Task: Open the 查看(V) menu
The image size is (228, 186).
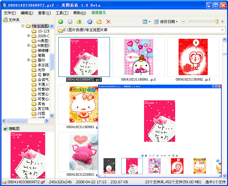Action: click(x=44, y=13)
